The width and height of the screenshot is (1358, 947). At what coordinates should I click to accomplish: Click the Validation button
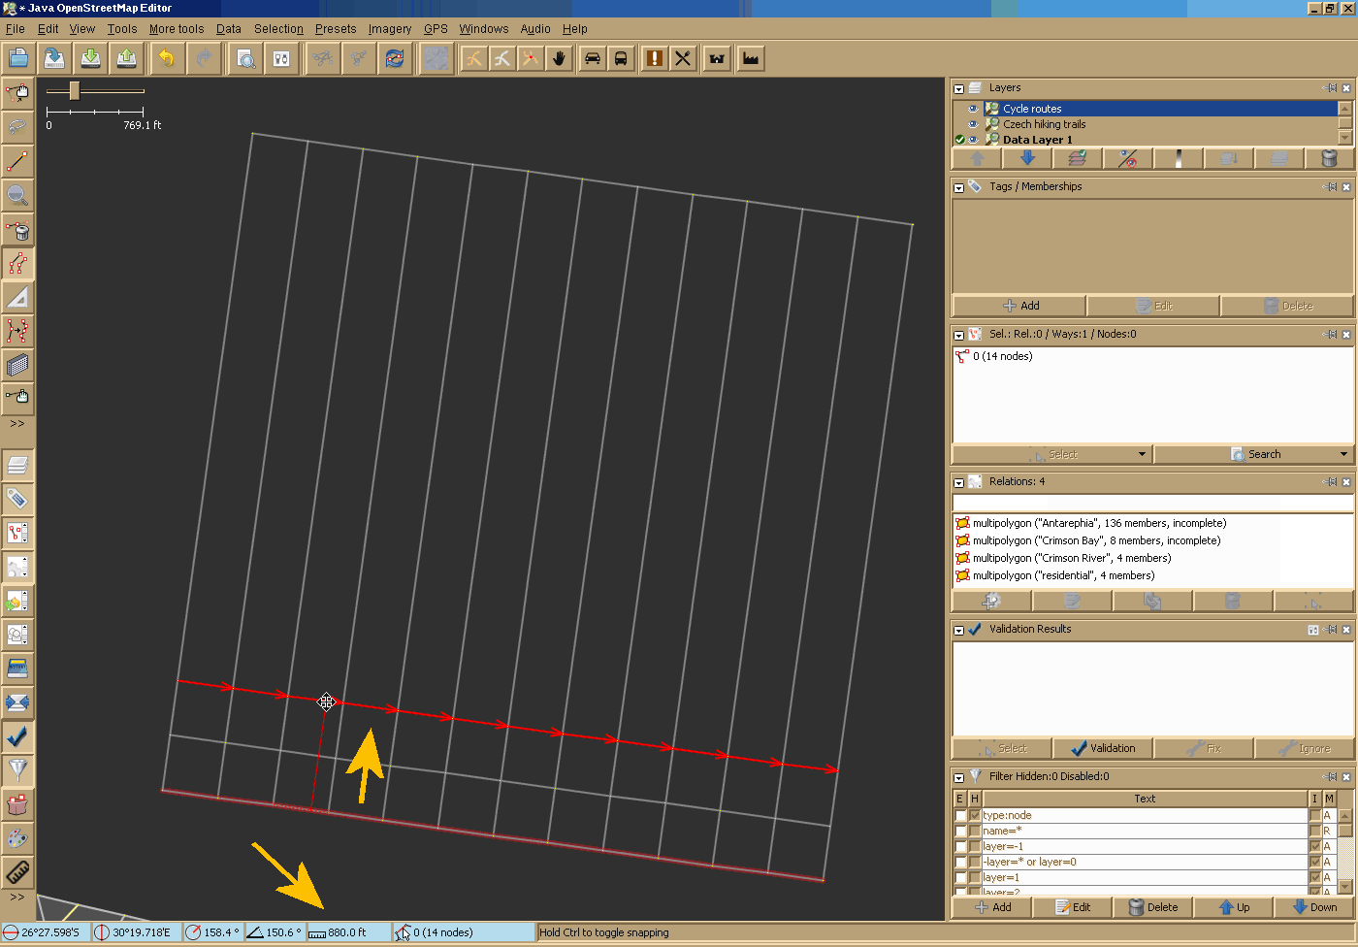click(x=1103, y=748)
